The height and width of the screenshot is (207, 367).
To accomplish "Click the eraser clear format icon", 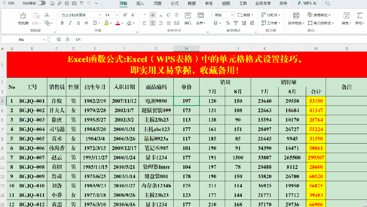I will coord(129,23).
